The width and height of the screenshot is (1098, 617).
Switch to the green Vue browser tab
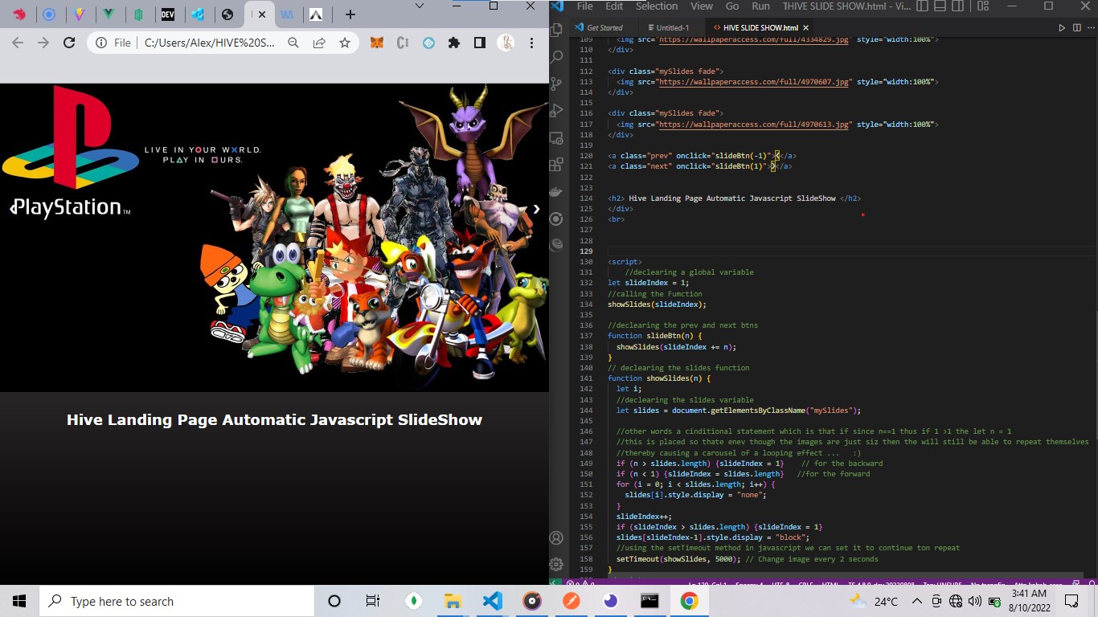tap(109, 14)
